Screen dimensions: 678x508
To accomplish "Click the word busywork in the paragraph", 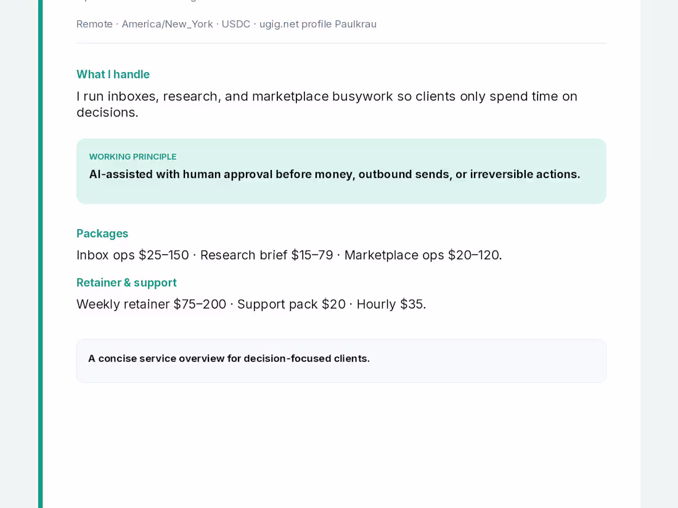I will 362,96.
